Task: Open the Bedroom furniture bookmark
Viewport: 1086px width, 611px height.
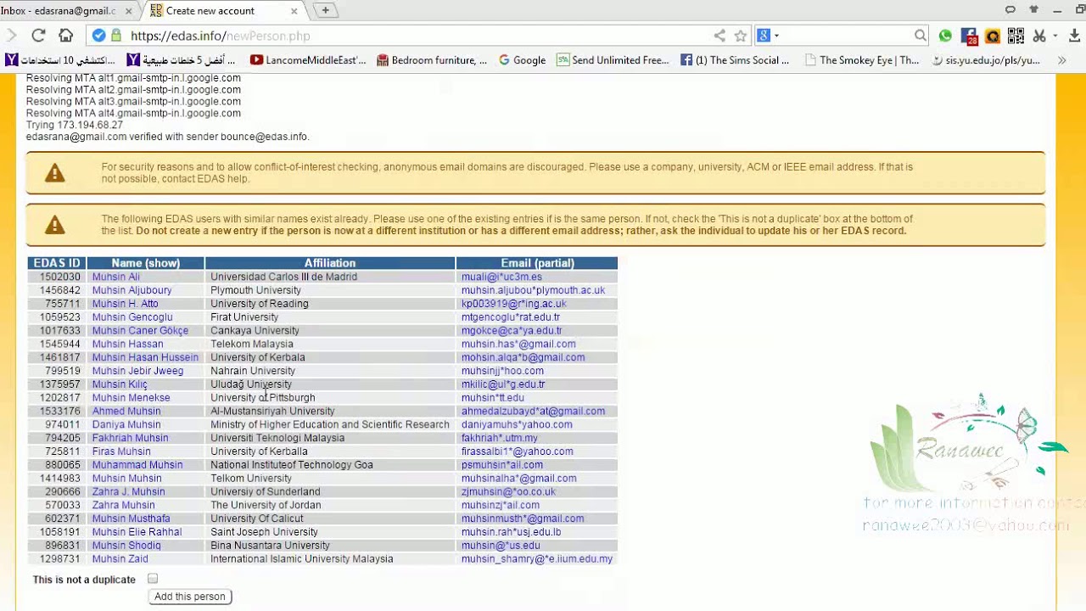Action: [433, 60]
